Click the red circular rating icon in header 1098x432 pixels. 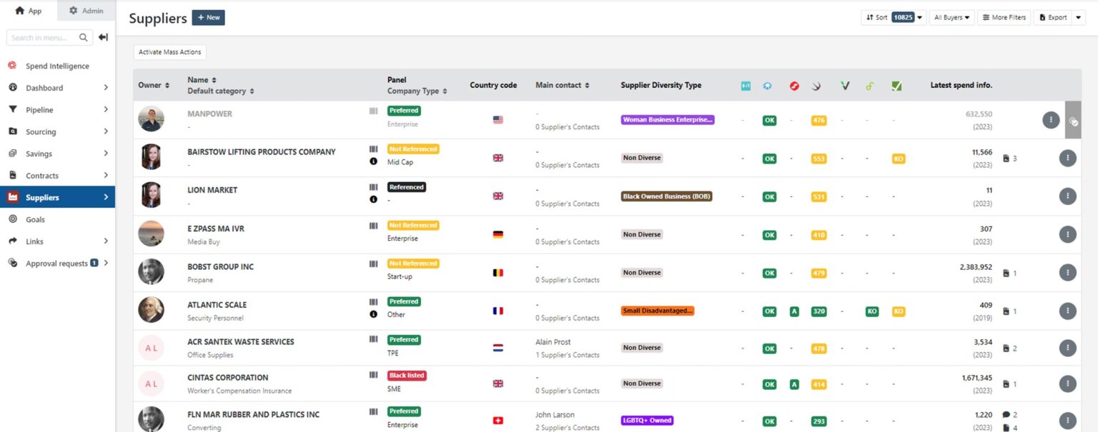794,85
